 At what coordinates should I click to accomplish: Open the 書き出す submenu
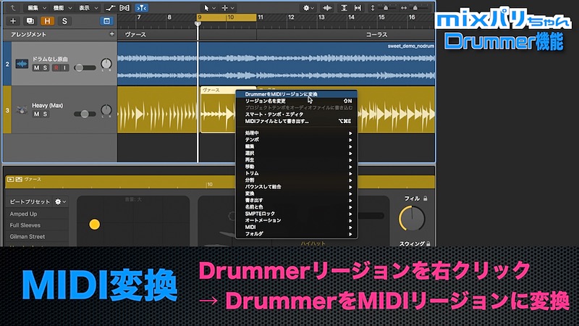click(296, 200)
